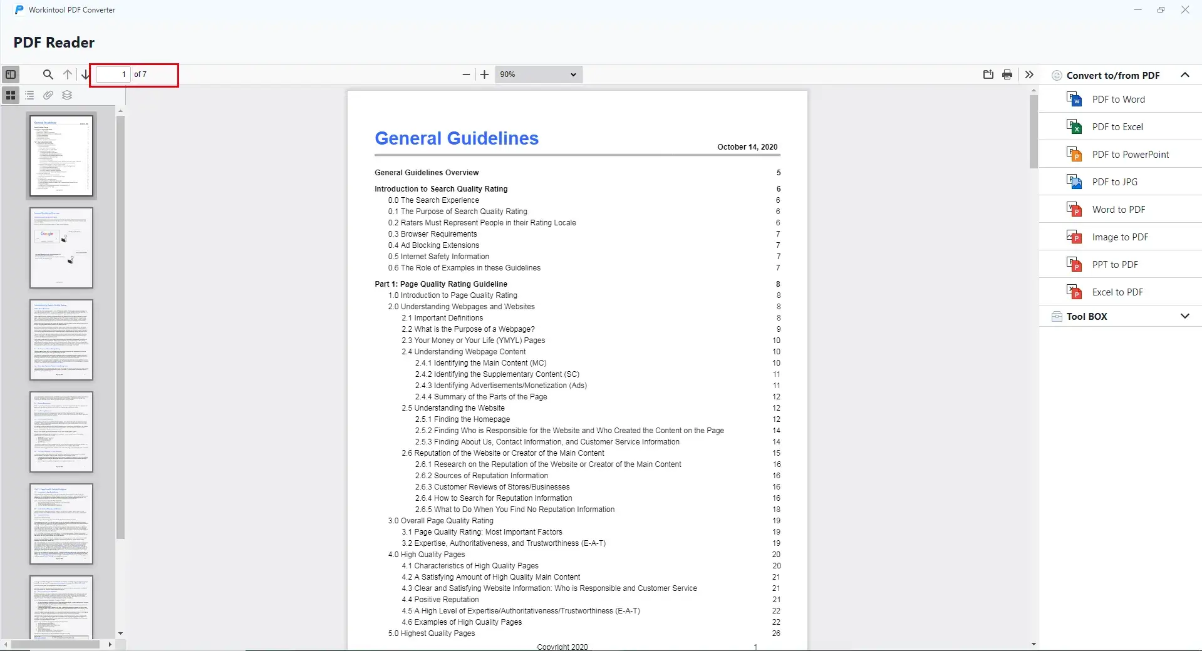The image size is (1202, 651).
Task: Open '4.4 Positive Reputation' contents entry
Action: (440, 600)
